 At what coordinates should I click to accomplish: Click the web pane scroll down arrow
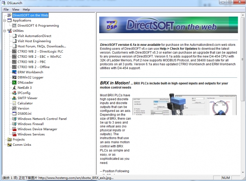coord(243,172)
